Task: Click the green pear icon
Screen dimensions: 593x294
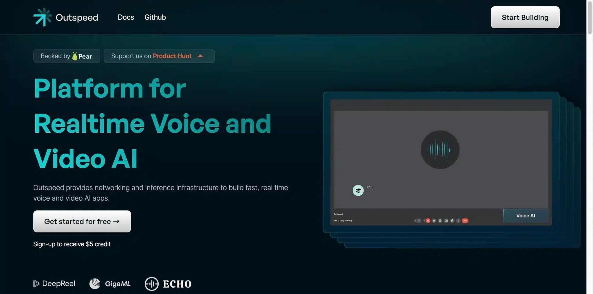Action: [75, 56]
